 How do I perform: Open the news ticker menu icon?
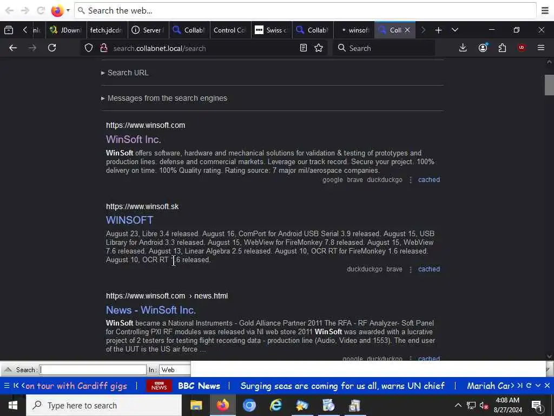pos(6,386)
